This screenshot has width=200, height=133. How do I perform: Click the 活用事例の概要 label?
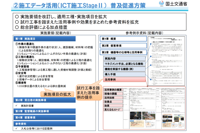coord(113,90)
